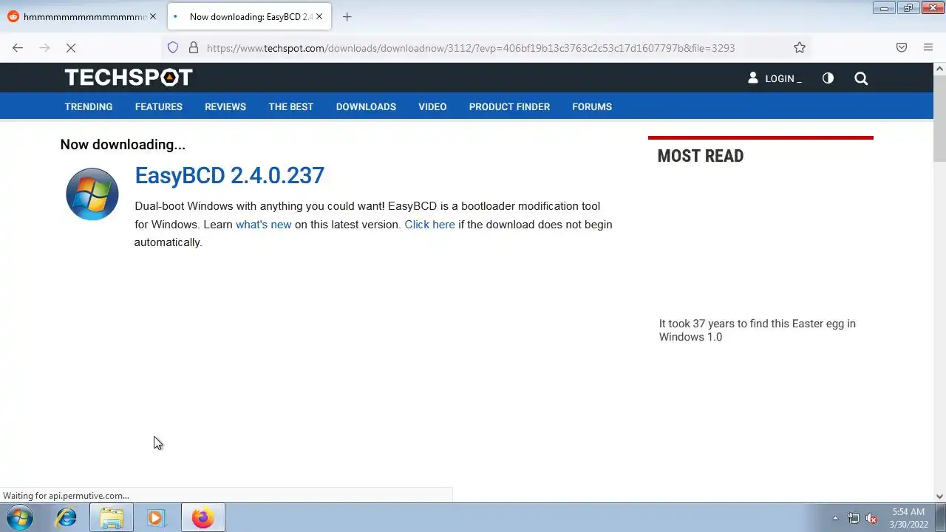The image size is (946, 532).
Task: Open the TRENDING menu item
Action: coord(89,106)
